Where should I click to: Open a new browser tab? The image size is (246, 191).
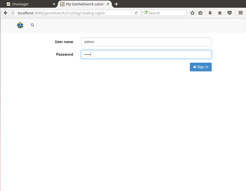tap(116, 4)
